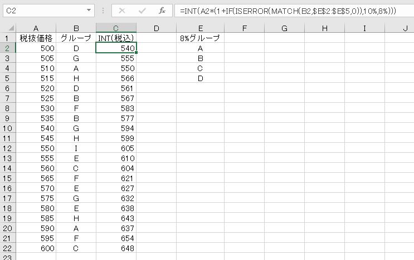Click cell containing 575
The height and width of the screenshot is (260, 414).
[36, 198]
